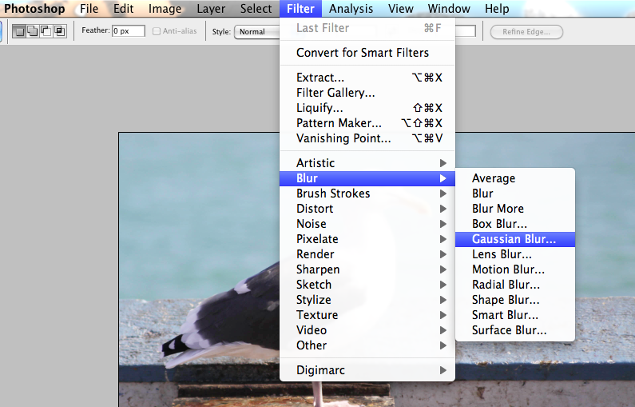
Task: Choose Pattern Maker...
Action: click(367, 123)
